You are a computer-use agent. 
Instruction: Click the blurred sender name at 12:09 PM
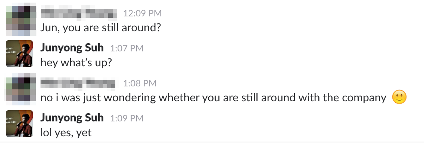click(x=79, y=13)
